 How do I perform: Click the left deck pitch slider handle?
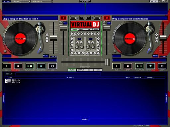click(53, 38)
